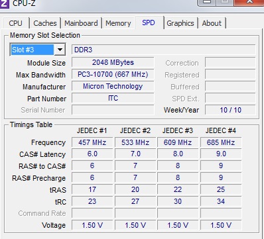The image size is (264, 239).
Task: Click the tRAS value 22
Action: pos(178,189)
